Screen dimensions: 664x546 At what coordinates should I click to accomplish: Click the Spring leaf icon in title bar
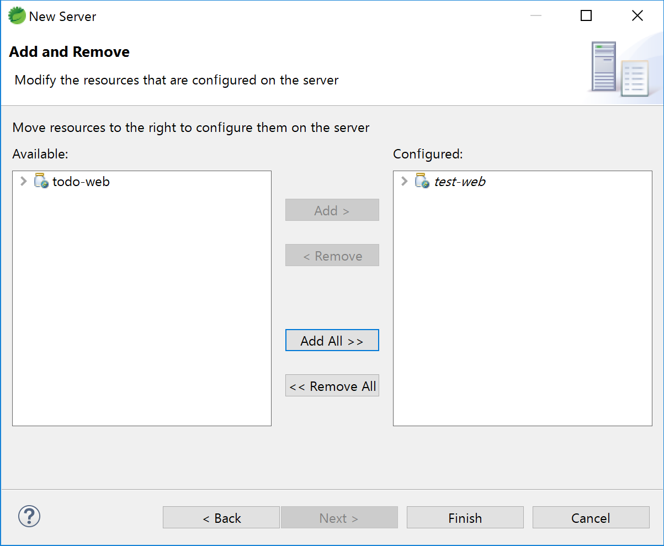(17, 16)
